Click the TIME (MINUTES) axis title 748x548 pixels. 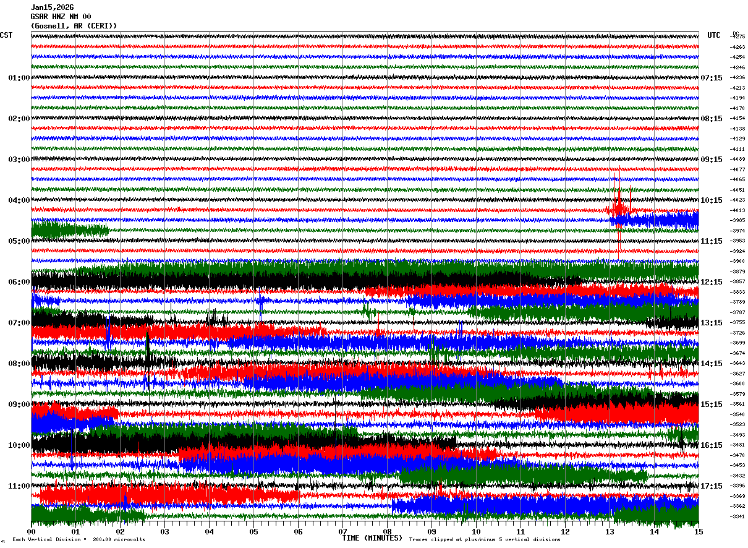372,538
